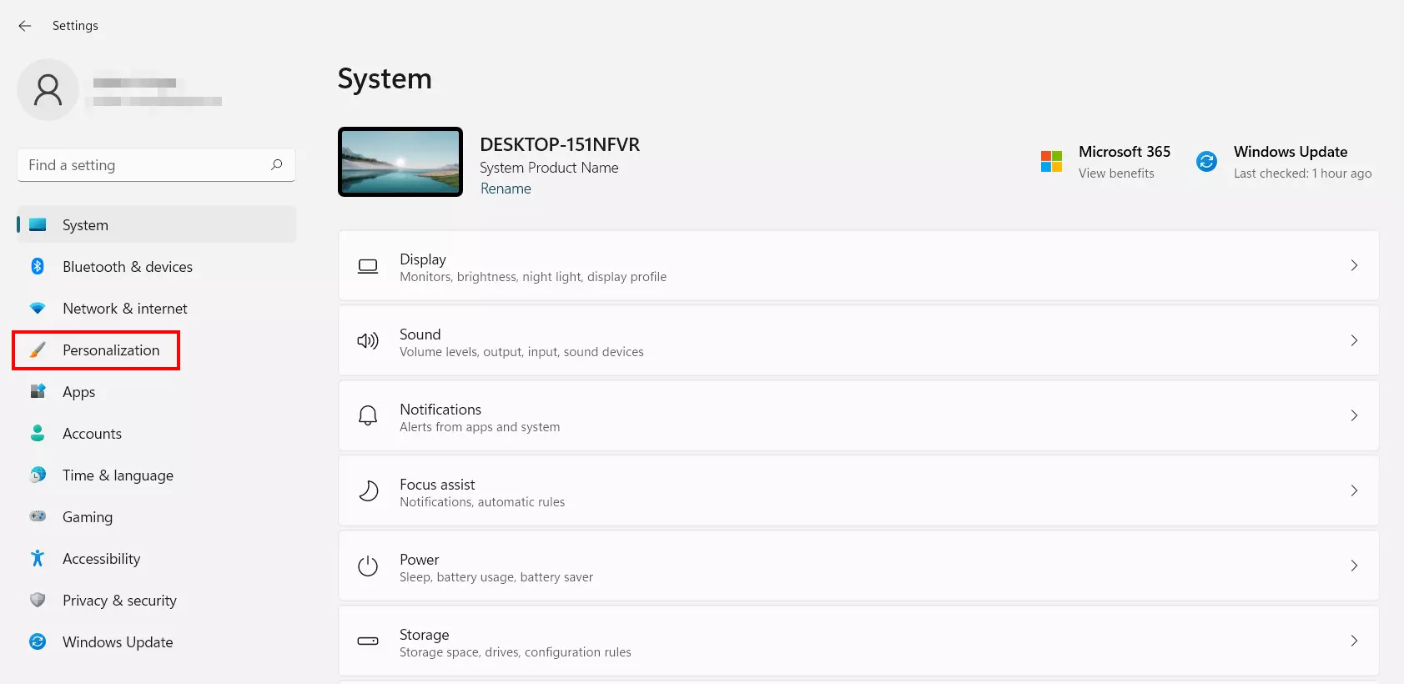The width and height of the screenshot is (1404, 684).
Task: Expand Display settings chevron
Action: [x=1354, y=265]
